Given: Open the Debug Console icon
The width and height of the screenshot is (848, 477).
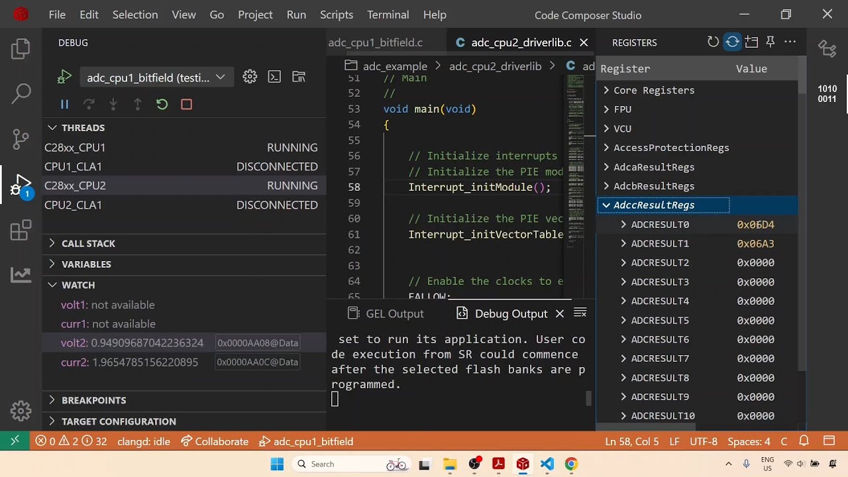Looking at the screenshot, I should click(x=274, y=77).
